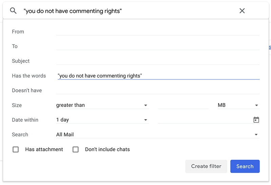Click the size number input field
The image size is (271, 185).
183,105
